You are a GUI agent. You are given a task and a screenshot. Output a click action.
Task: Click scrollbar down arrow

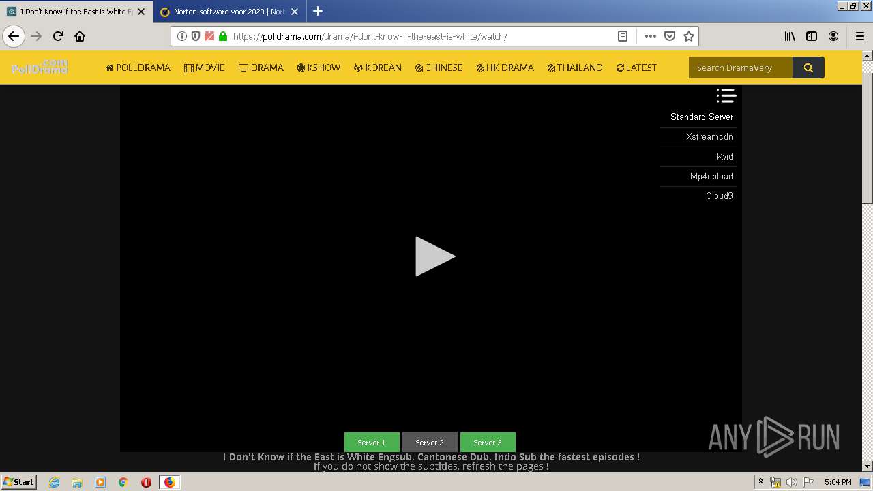(868, 466)
